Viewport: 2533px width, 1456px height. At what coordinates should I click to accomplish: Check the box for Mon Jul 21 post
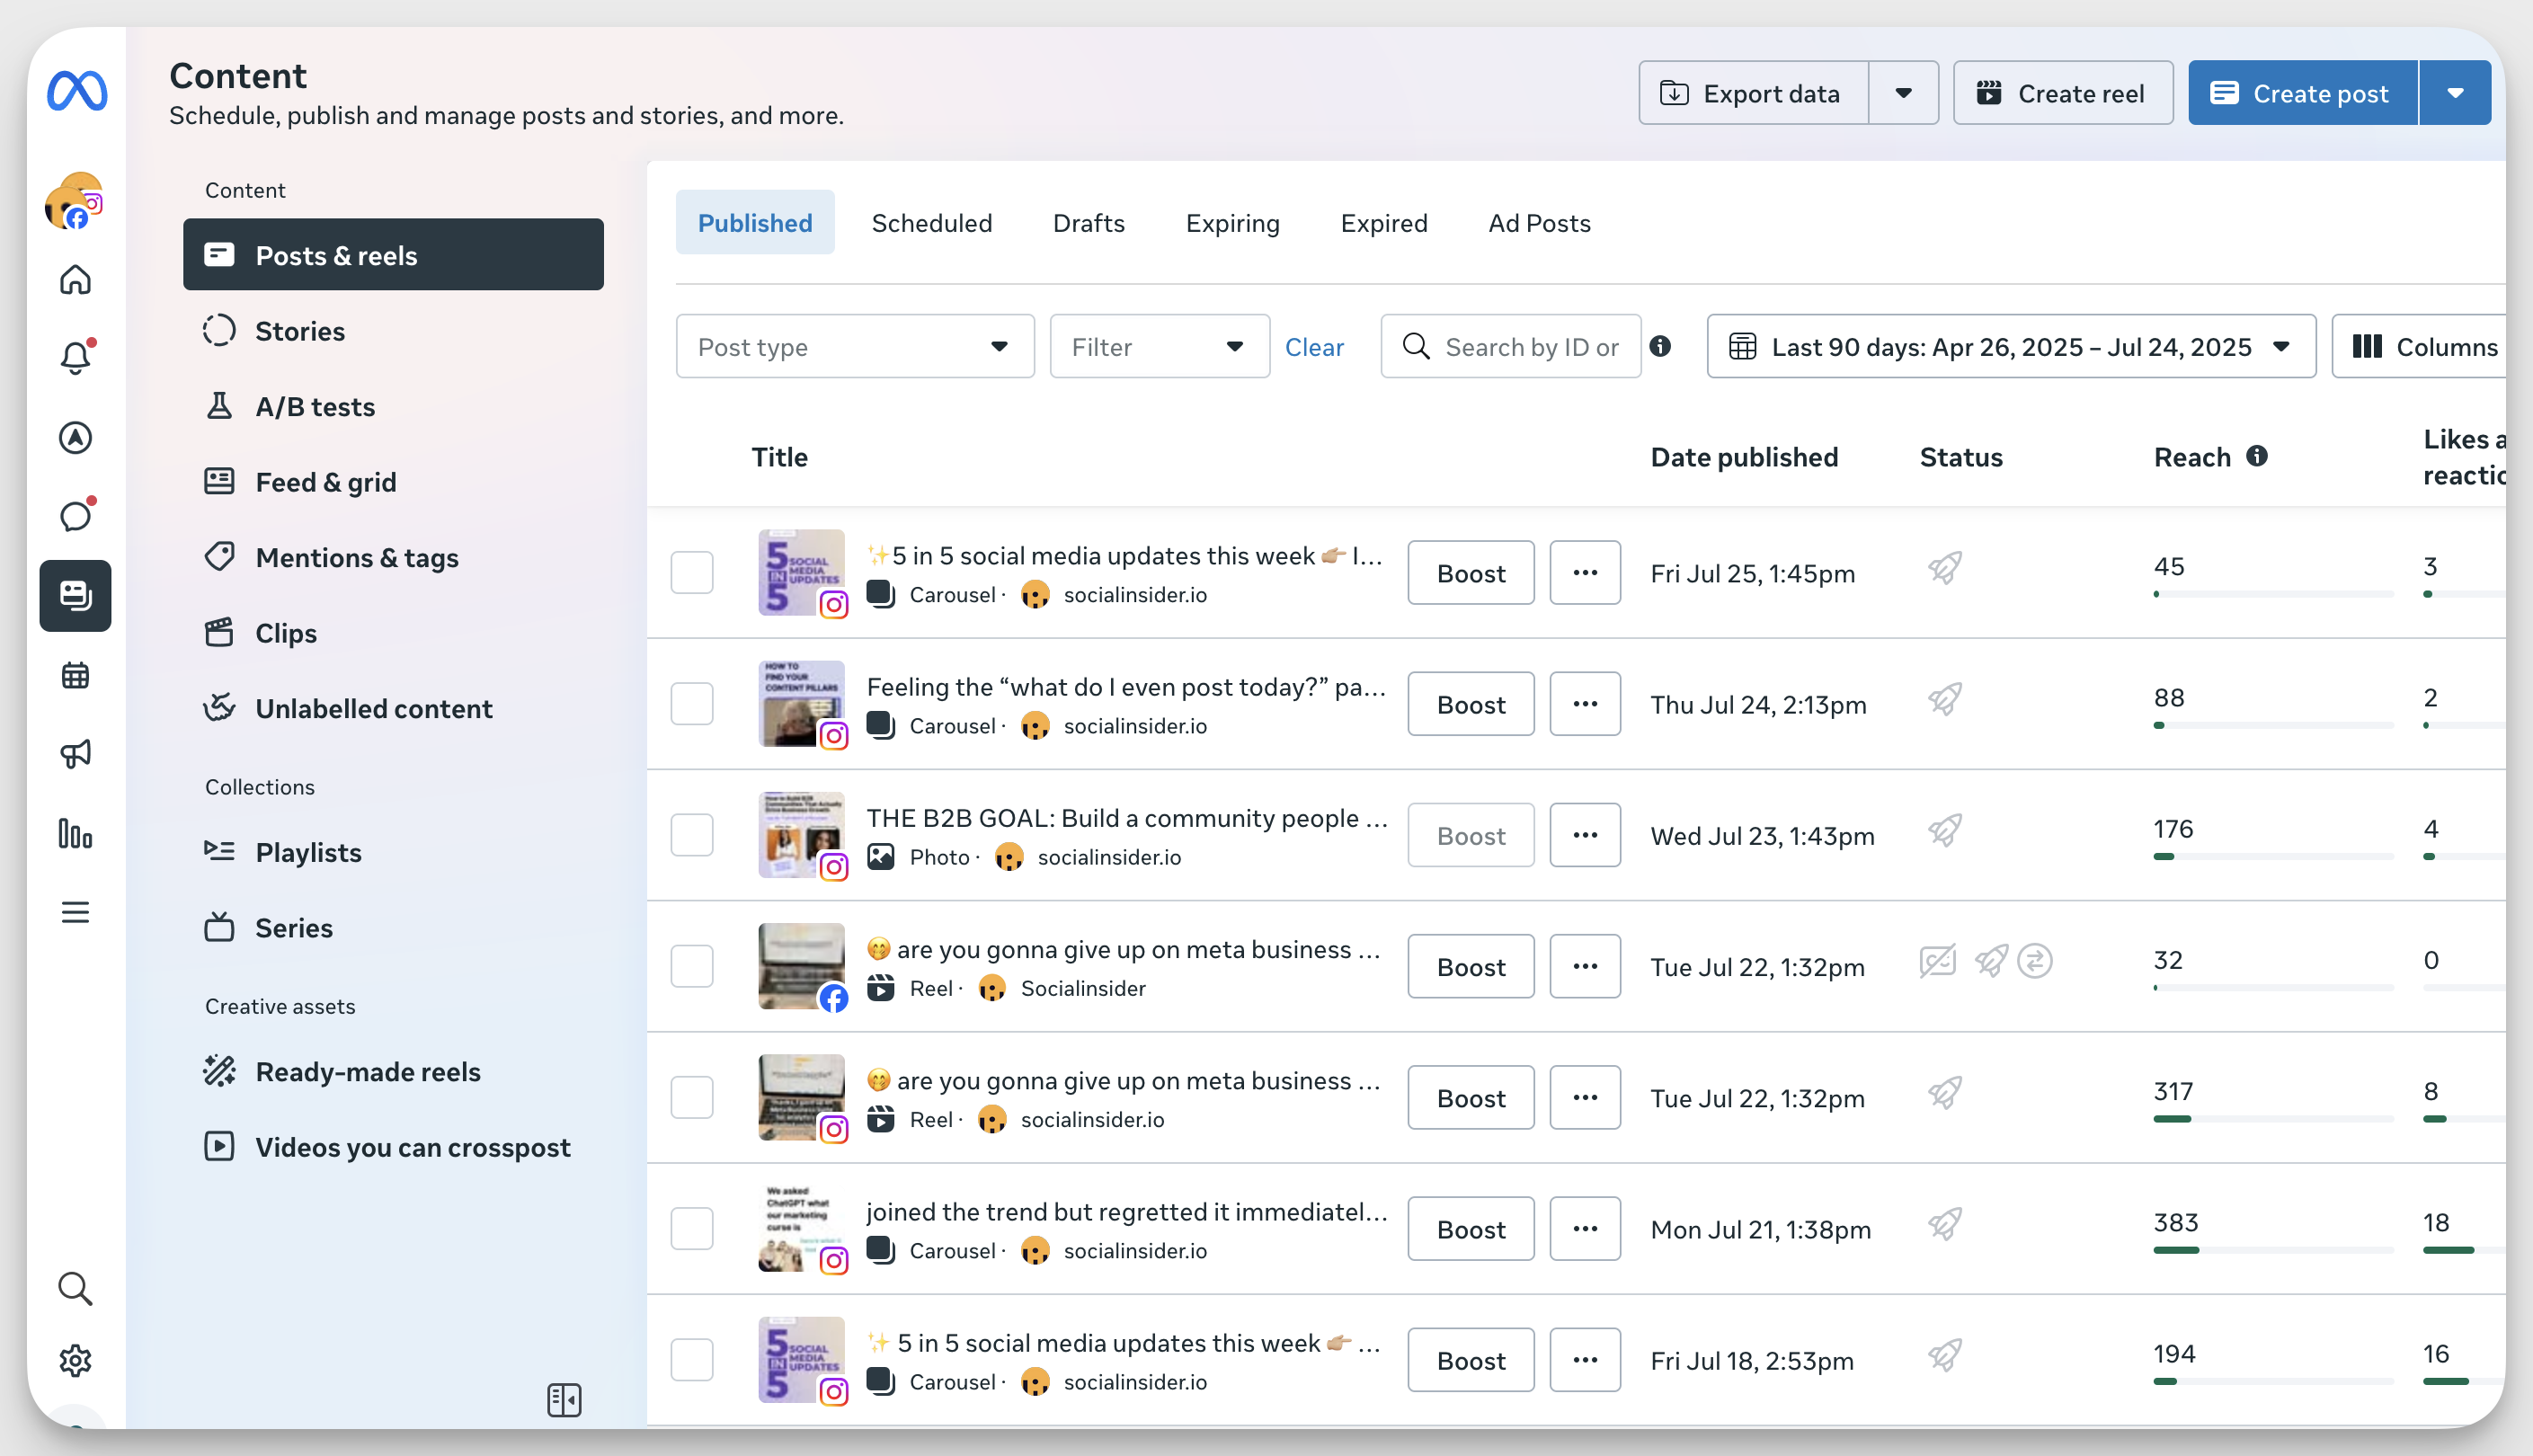691,1229
